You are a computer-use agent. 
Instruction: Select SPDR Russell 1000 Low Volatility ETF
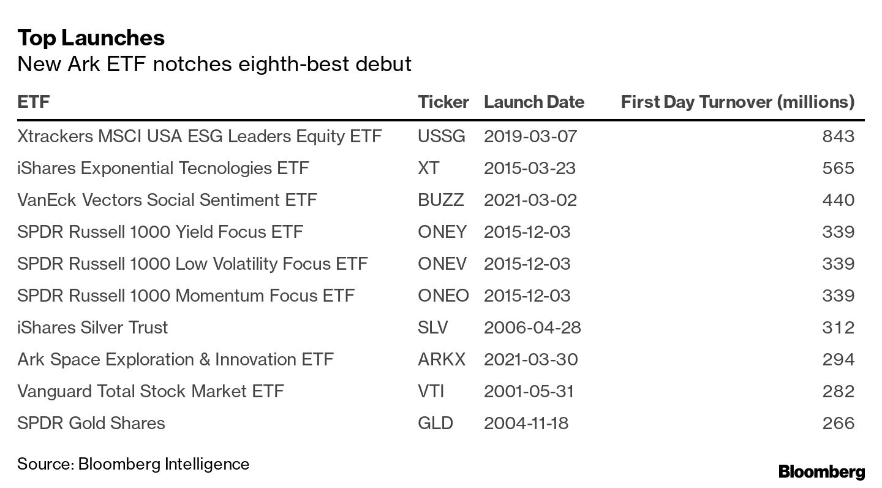(192, 264)
